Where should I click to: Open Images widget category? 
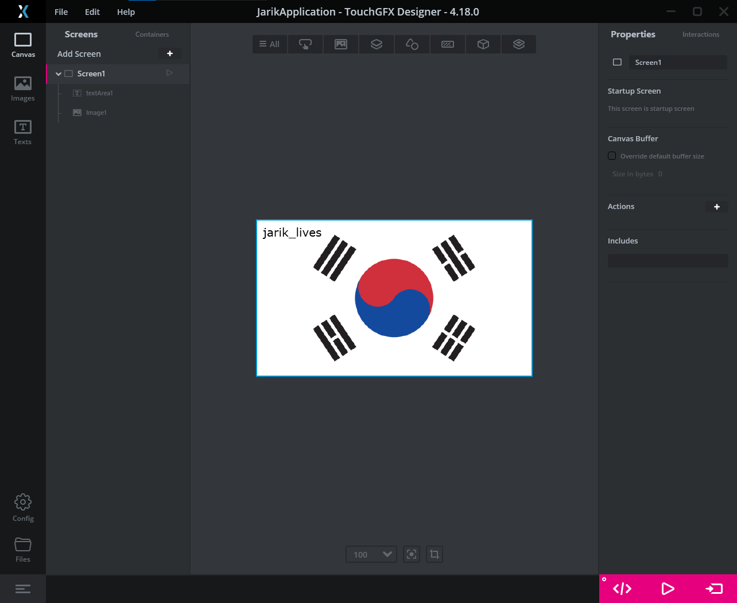tap(341, 44)
